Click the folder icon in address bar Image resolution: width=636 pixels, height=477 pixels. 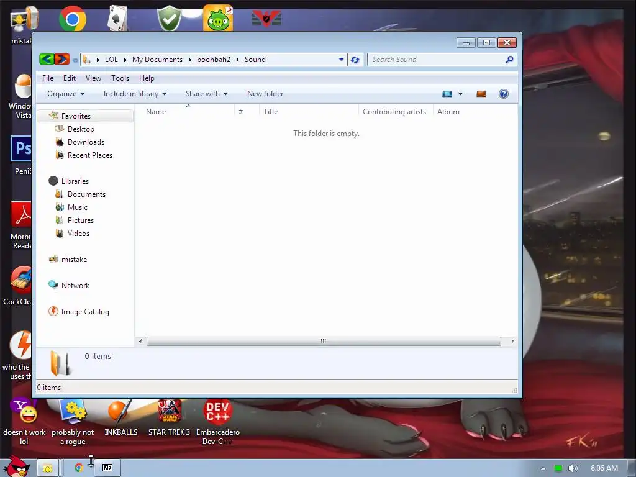pyautogui.click(x=86, y=60)
